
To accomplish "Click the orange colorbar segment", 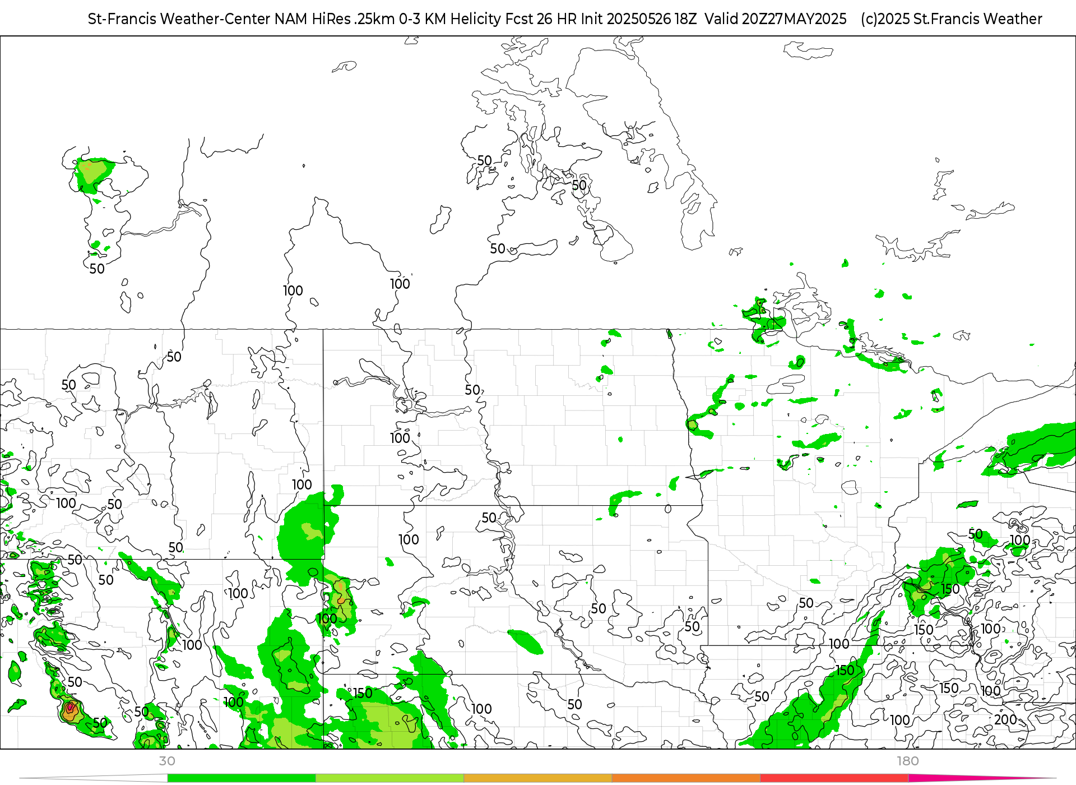I will point(686,778).
